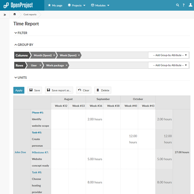Open the Projects dropdown menu
Image resolution: width=194 pixels, height=194 pixels.
click(76, 5)
